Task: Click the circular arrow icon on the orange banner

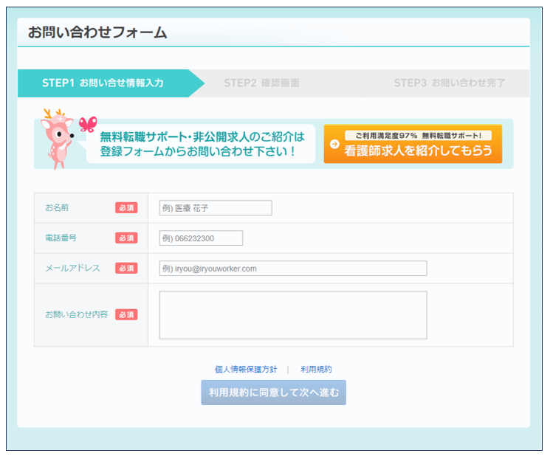Action: click(334, 144)
